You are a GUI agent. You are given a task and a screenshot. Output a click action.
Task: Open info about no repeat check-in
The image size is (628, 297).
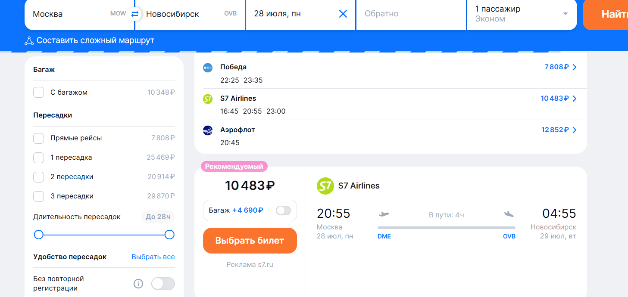coord(138,284)
